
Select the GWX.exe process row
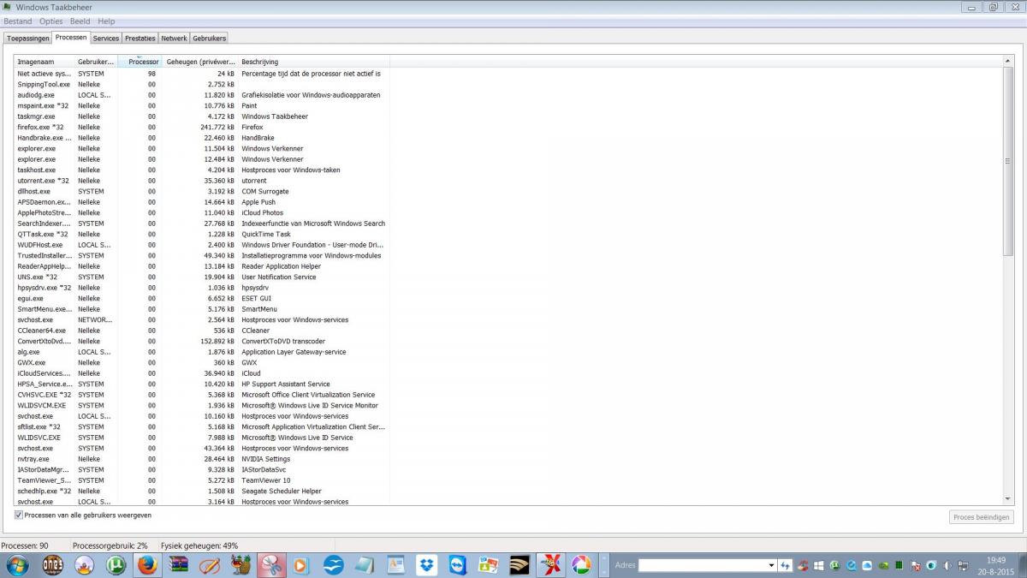click(202, 362)
